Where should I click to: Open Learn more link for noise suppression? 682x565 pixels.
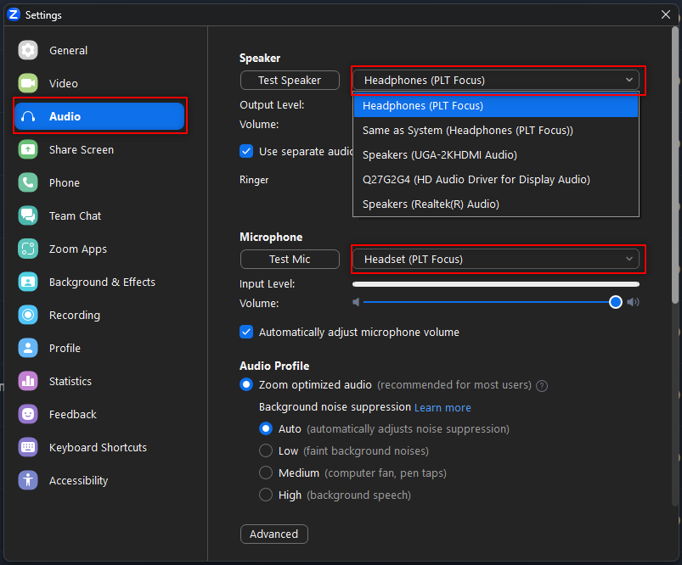click(x=442, y=408)
